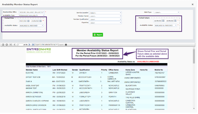Click the Mobile No column header

pyautogui.click(x=159, y=70)
